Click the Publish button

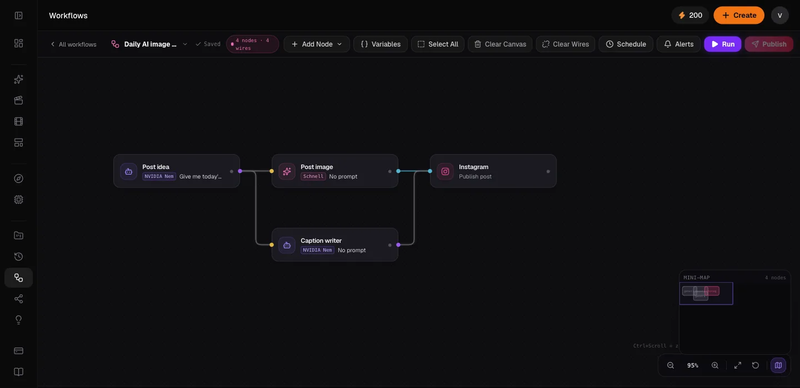tap(769, 44)
